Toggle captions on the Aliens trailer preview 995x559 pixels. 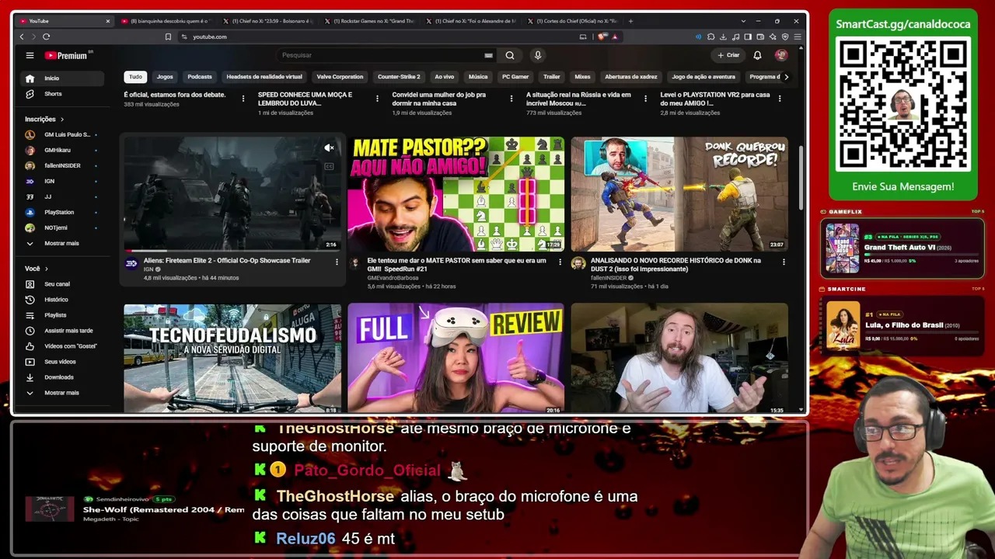click(329, 166)
